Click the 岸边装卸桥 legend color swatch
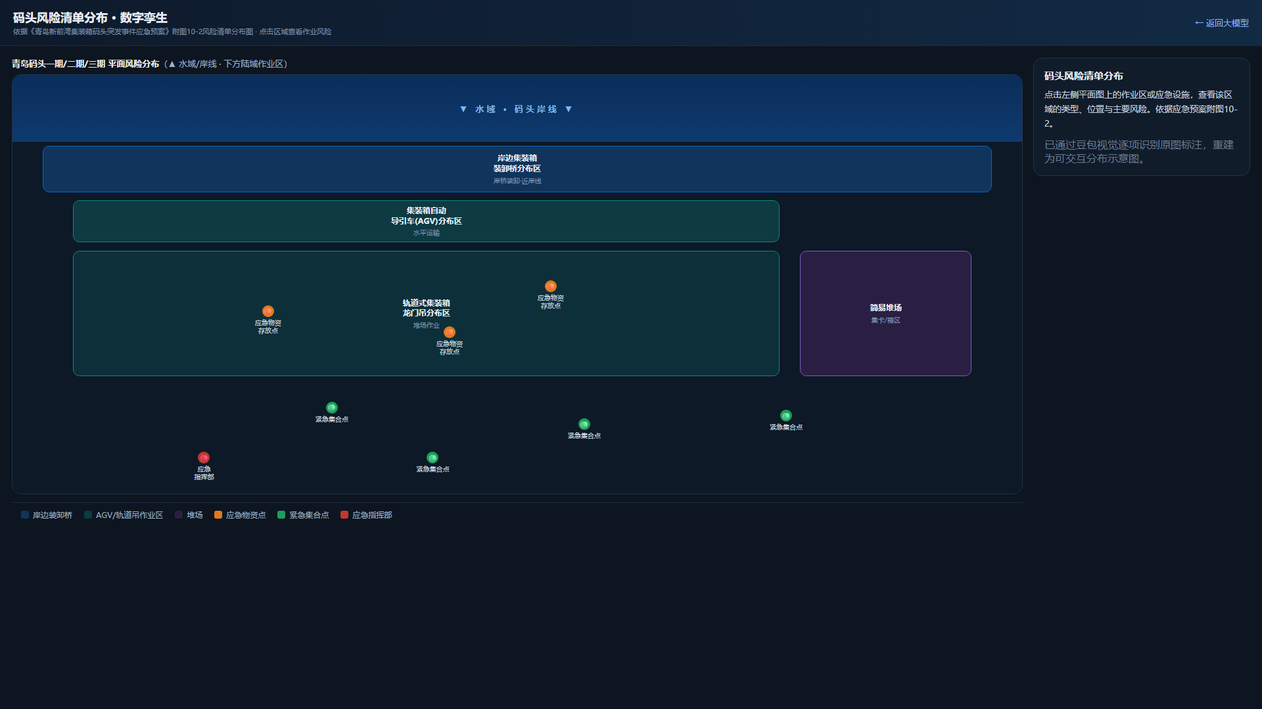 click(25, 515)
